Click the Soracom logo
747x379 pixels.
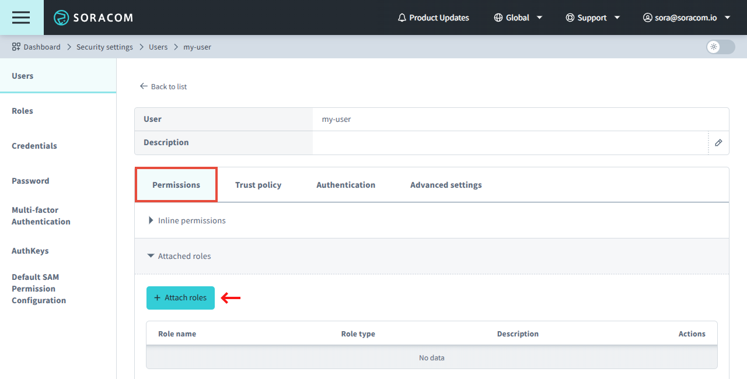[93, 17]
